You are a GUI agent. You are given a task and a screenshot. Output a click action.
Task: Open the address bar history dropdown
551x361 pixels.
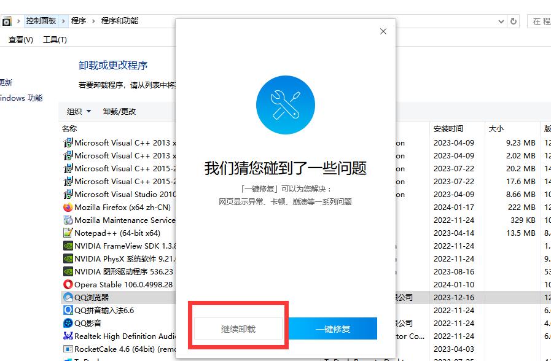click(501, 21)
